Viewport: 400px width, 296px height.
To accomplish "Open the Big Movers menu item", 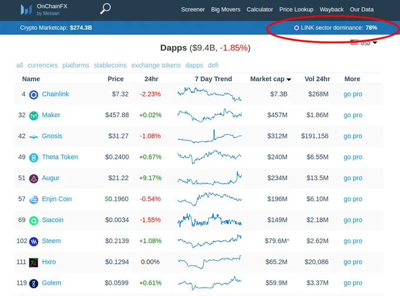I will pos(226,9).
